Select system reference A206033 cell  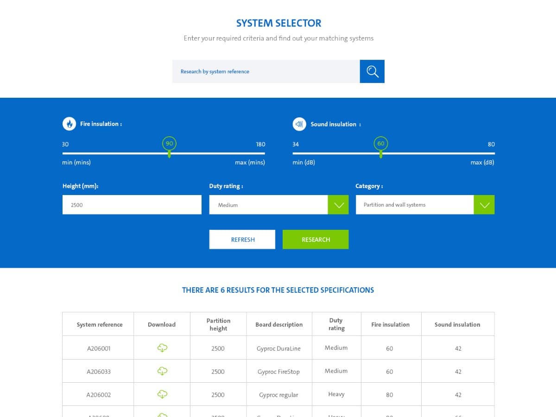[98, 371]
